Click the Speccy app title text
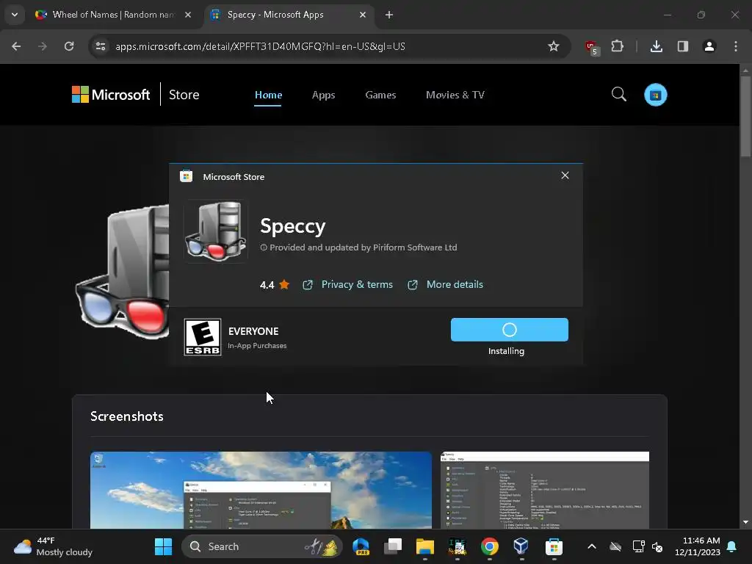The width and height of the screenshot is (752, 564). [292, 226]
